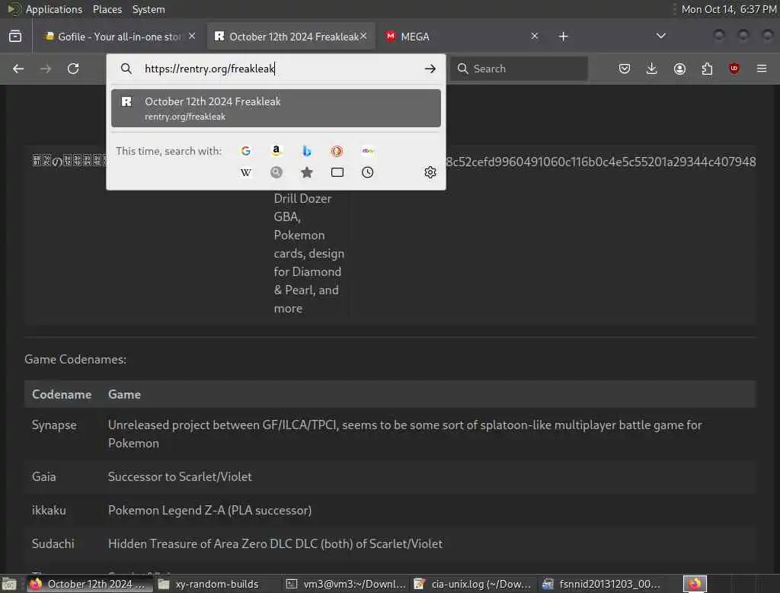
Task: Open the Firefox hamburger menu
Action: point(762,69)
